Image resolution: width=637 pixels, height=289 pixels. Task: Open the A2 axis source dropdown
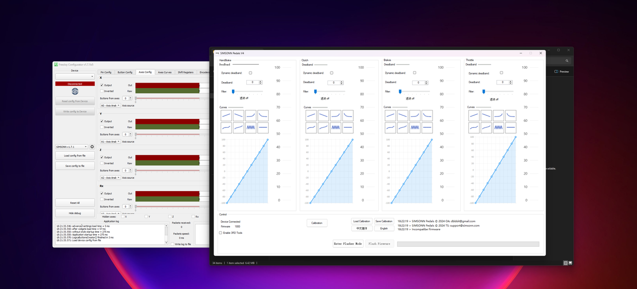[110, 178]
